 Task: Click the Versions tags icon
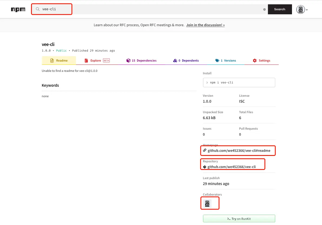(217, 61)
